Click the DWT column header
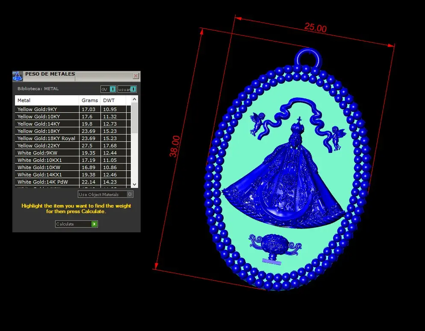Viewport: 425px width, 331px height. coord(113,100)
